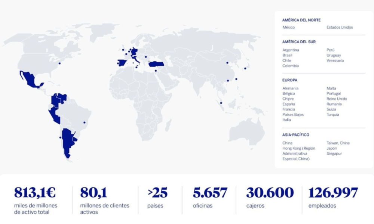Click the 30.600 cajeros statistic
The image size is (374, 224).
[x=270, y=193]
